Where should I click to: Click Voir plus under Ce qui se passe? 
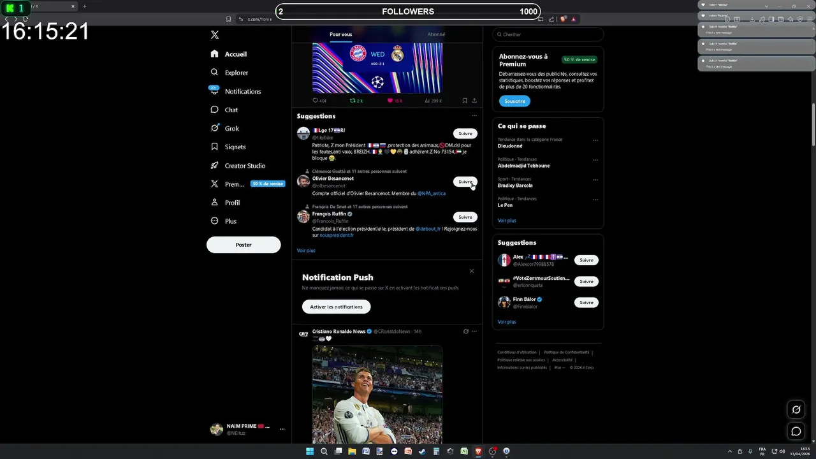coord(507,221)
